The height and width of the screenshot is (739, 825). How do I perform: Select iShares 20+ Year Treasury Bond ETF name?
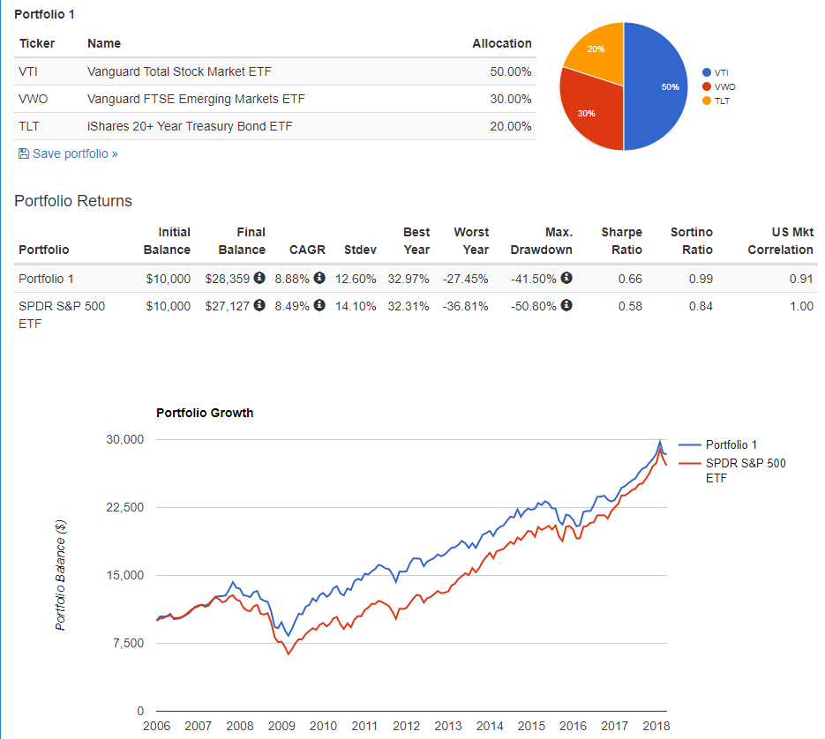[x=190, y=126]
